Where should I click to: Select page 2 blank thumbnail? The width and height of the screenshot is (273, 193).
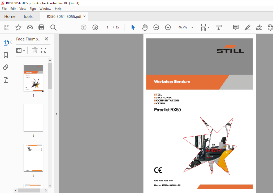33,118
